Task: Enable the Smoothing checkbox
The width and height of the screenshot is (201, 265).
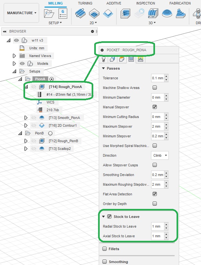Action: [105, 262]
